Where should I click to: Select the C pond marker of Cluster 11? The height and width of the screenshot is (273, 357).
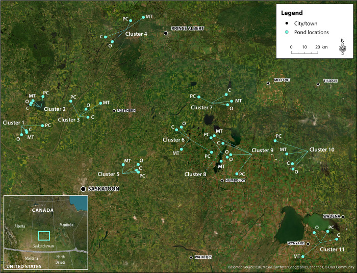tap(337, 239)
